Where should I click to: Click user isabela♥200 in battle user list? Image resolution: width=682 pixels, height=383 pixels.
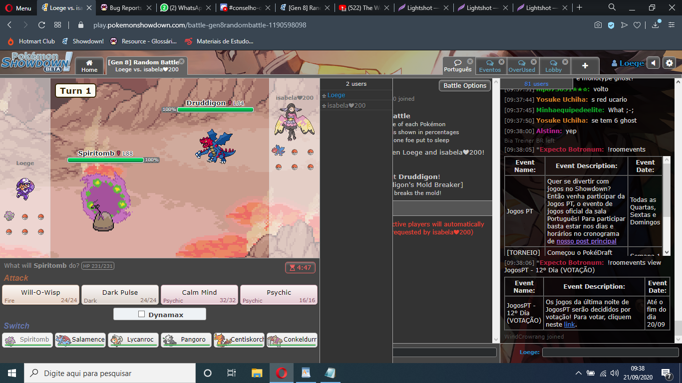(346, 106)
